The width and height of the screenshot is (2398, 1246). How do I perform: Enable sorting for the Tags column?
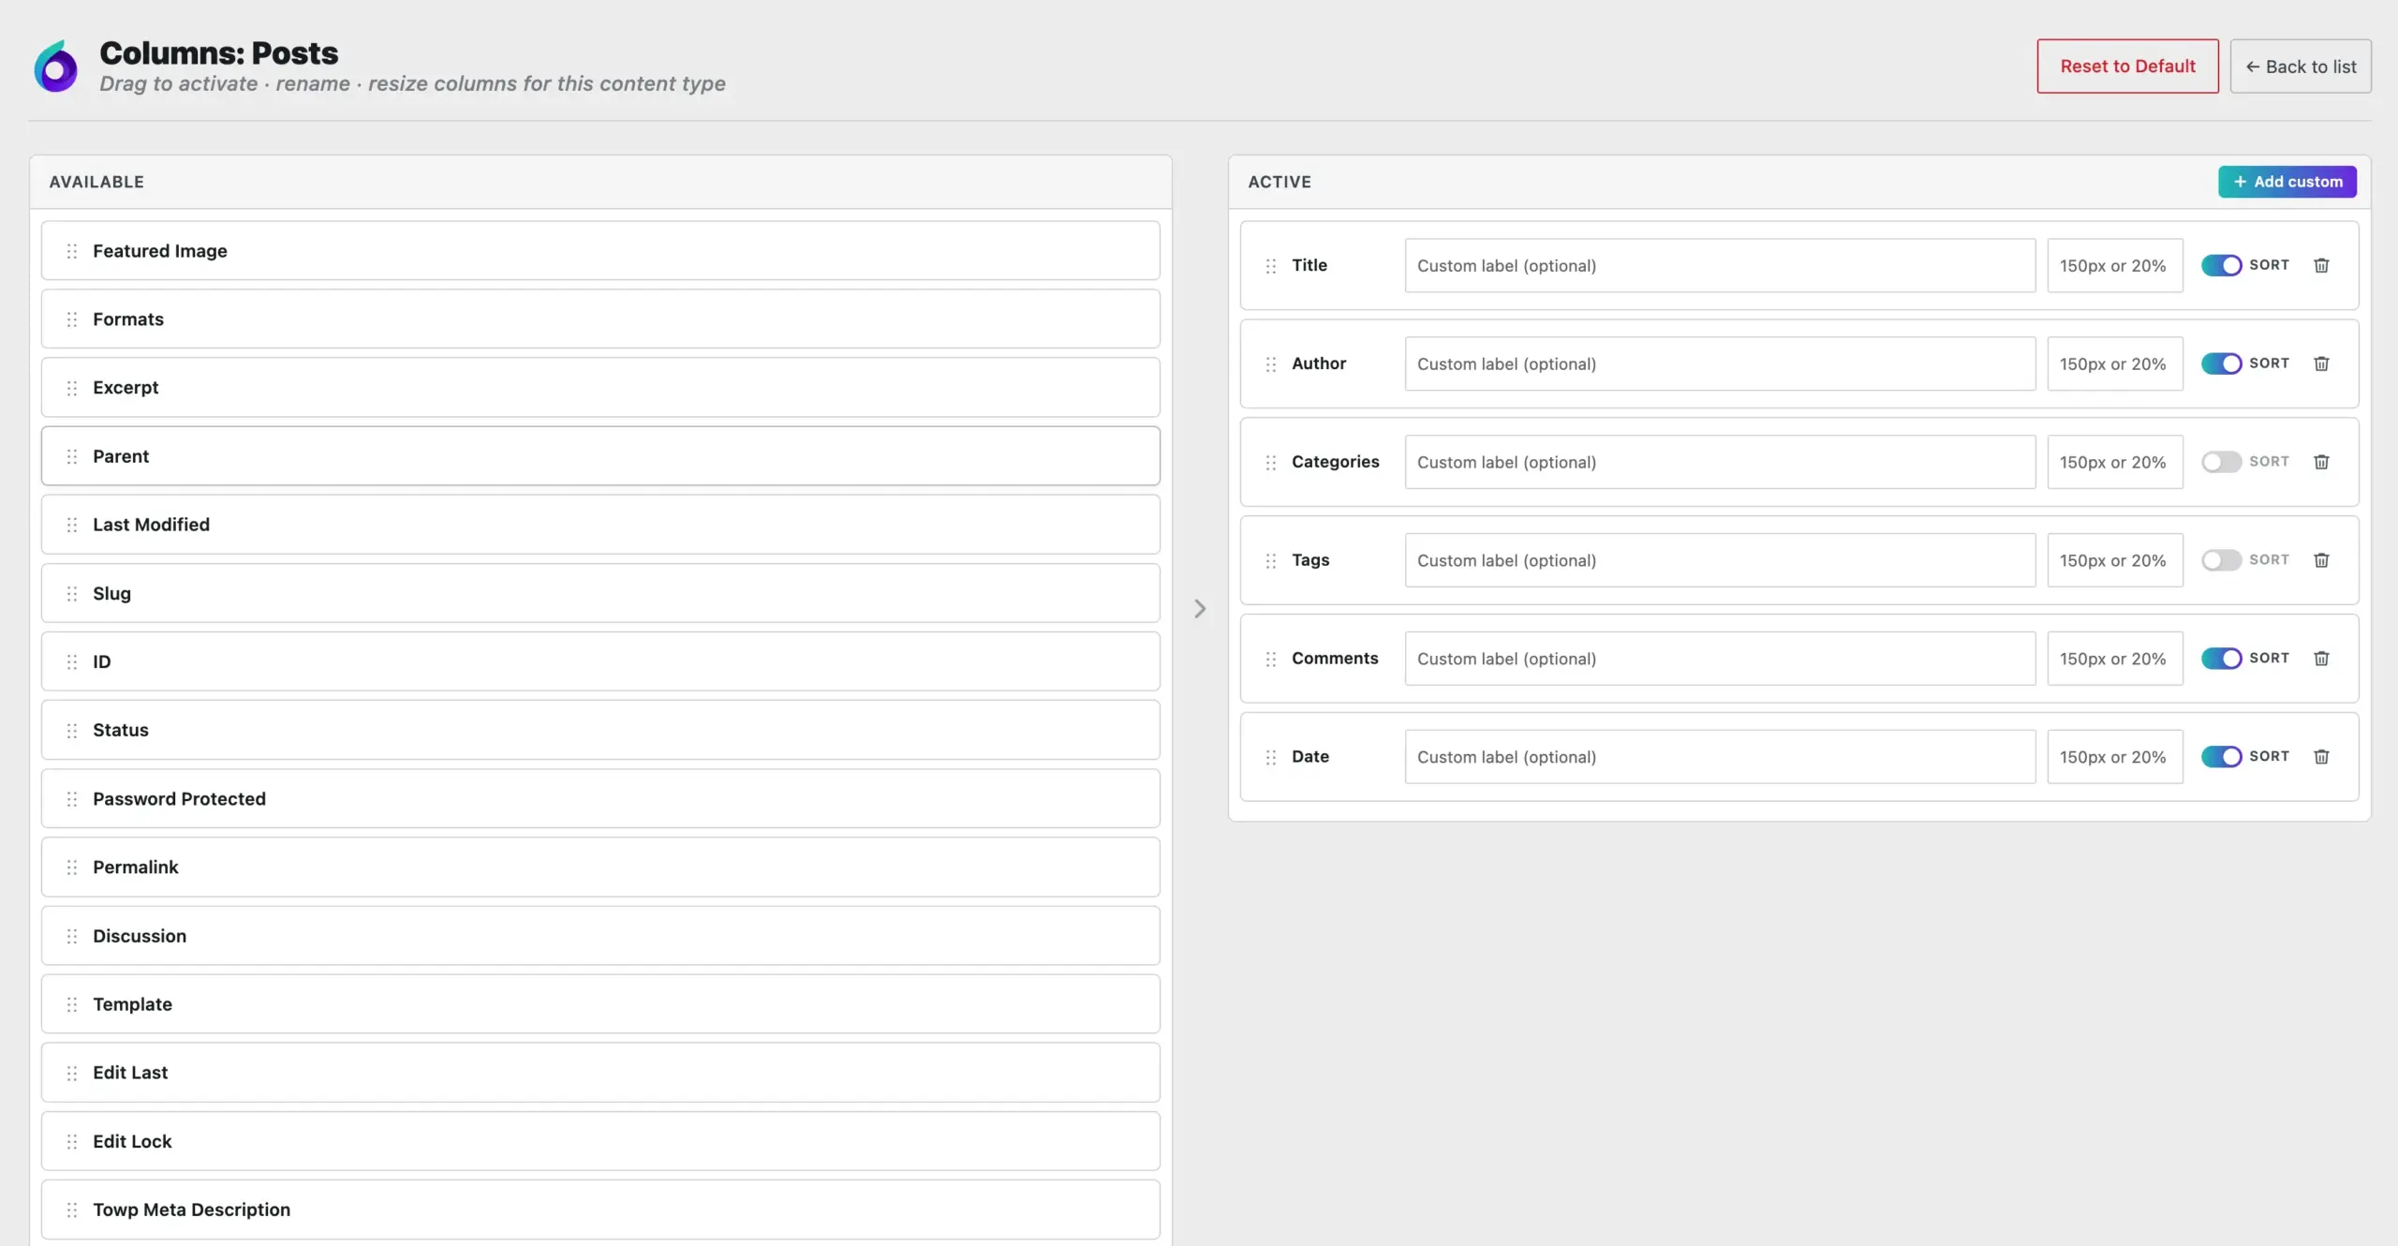(2221, 560)
